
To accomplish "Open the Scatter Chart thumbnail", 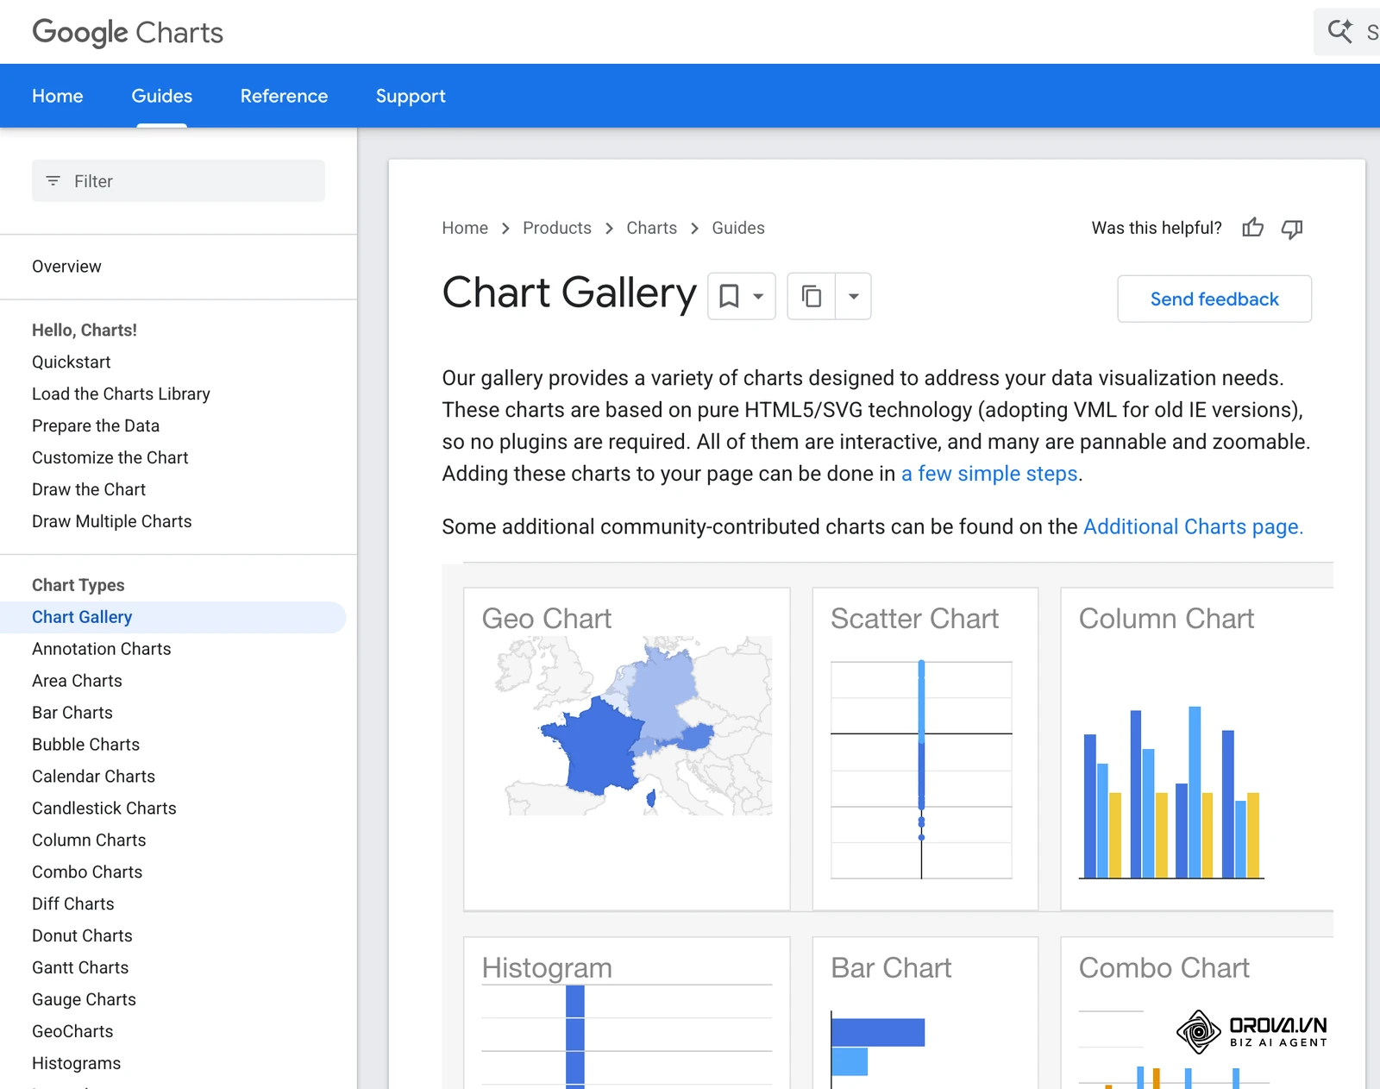I will pos(925,749).
